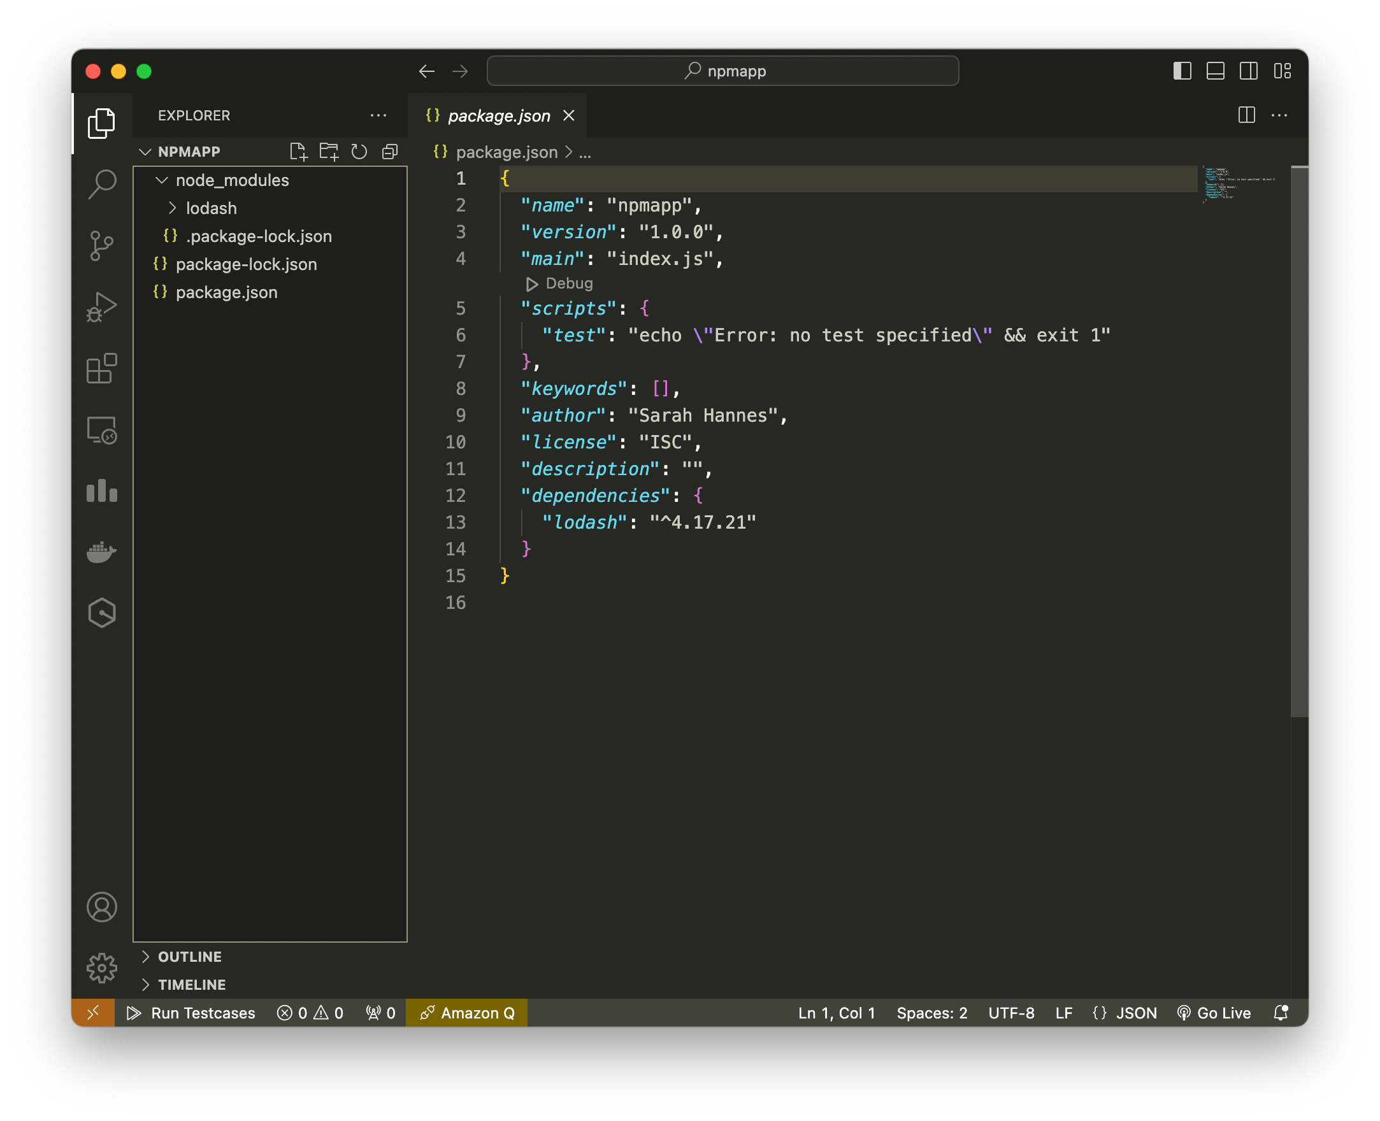Screen dimensions: 1380x1121
Task: Toggle secondary side bar visibility
Action: click(x=1249, y=71)
